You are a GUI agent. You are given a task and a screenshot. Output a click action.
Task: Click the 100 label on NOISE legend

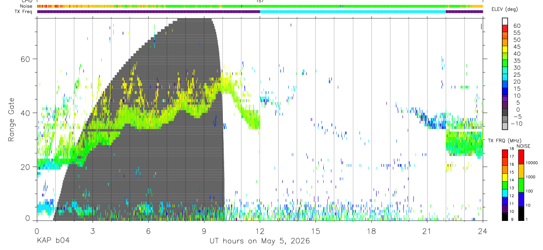[530, 191]
